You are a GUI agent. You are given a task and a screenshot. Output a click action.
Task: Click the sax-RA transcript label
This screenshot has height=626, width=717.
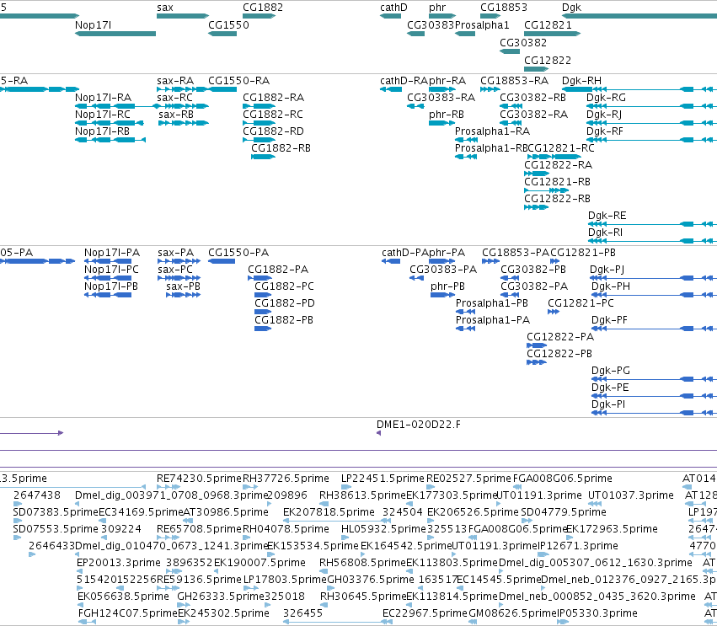(x=175, y=81)
